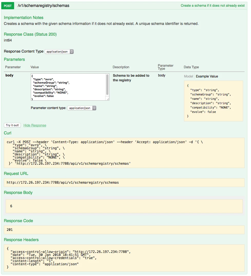The image size is (251, 276).
Task: Click the Example Value JSON box
Action: pyautogui.click(x=214, y=101)
